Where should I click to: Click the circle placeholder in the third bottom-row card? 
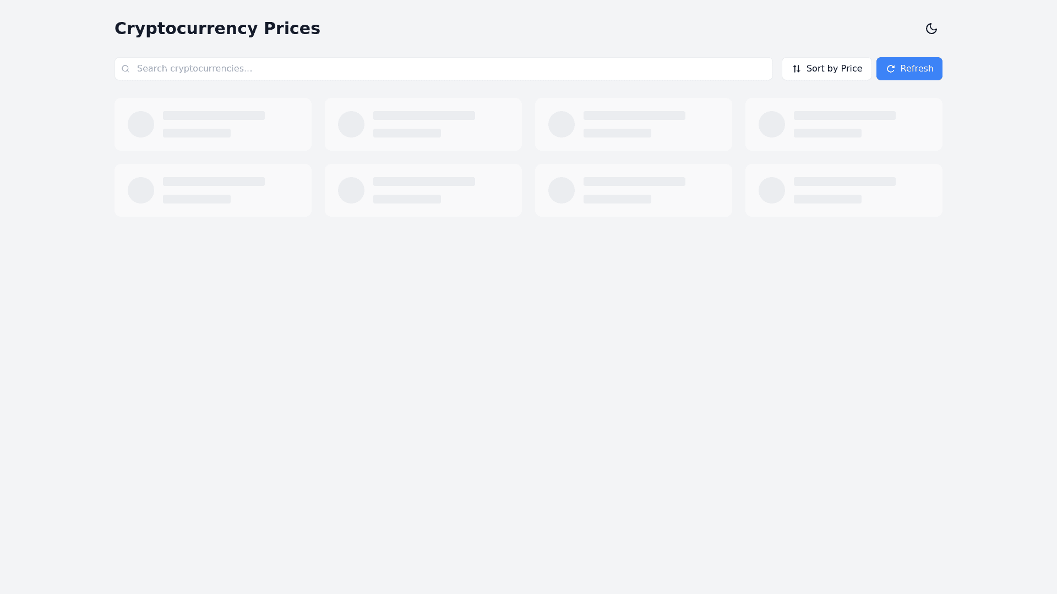coord(562,190)
